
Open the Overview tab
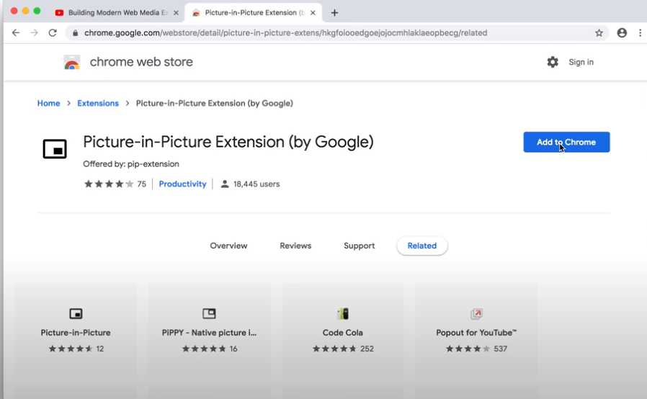(228, 246)
